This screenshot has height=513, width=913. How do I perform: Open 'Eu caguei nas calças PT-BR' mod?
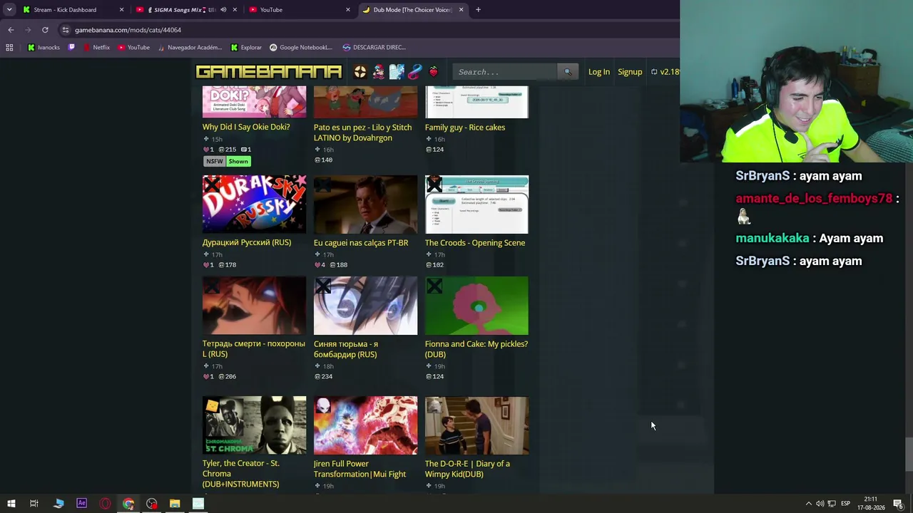(361, 243)
